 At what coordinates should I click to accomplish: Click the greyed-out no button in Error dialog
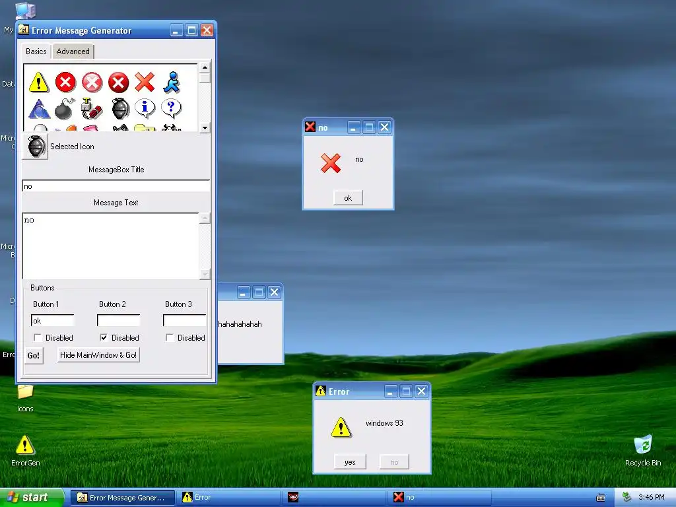(x=394, y=462)
